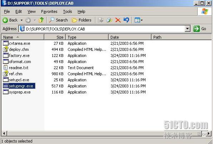Click the address bar path field
The height and width of the screenshot is (144, 213).
click(102, 29)
